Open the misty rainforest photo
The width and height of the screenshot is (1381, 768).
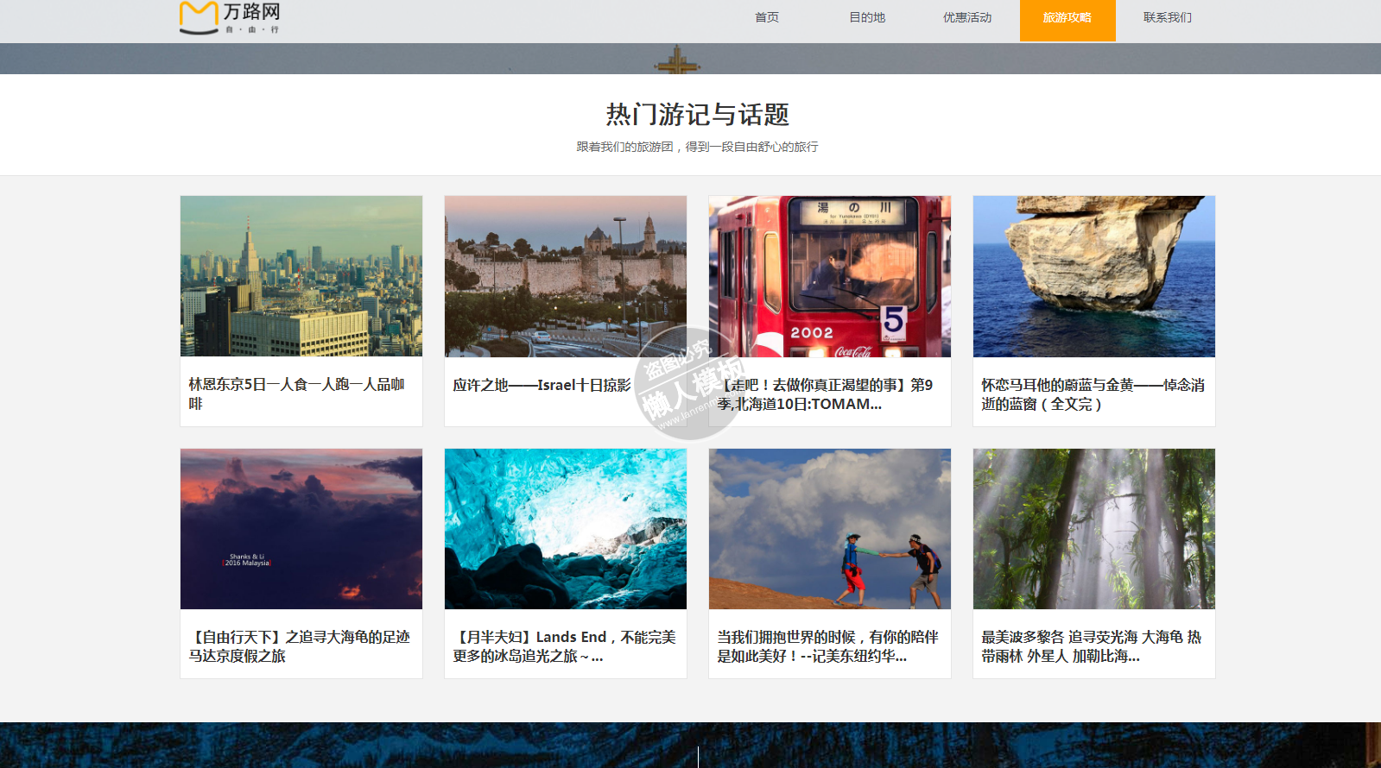coord(1094,529)
